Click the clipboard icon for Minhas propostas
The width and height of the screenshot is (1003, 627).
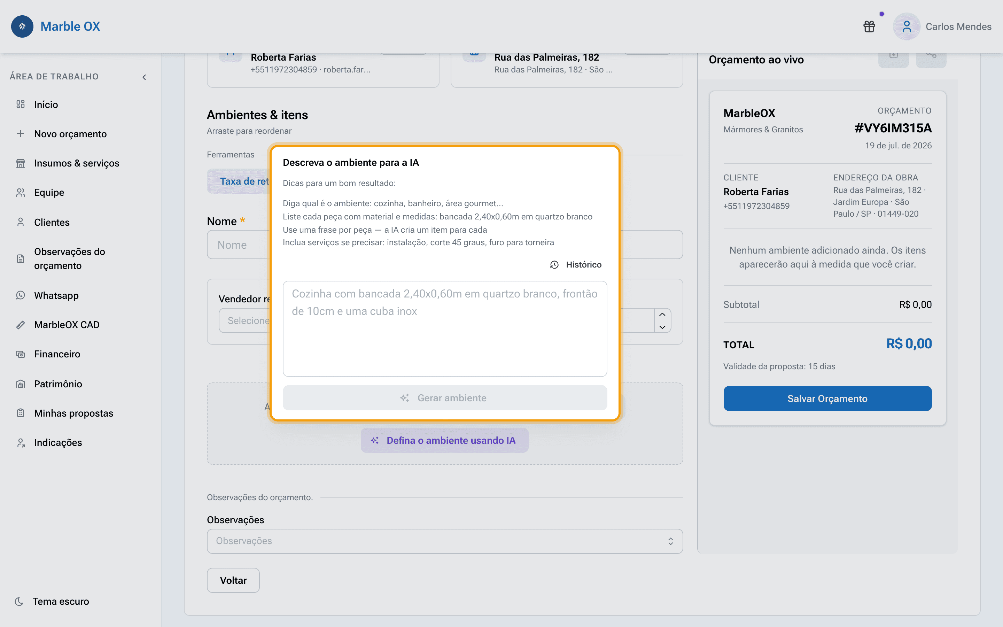tap(20, 413)
